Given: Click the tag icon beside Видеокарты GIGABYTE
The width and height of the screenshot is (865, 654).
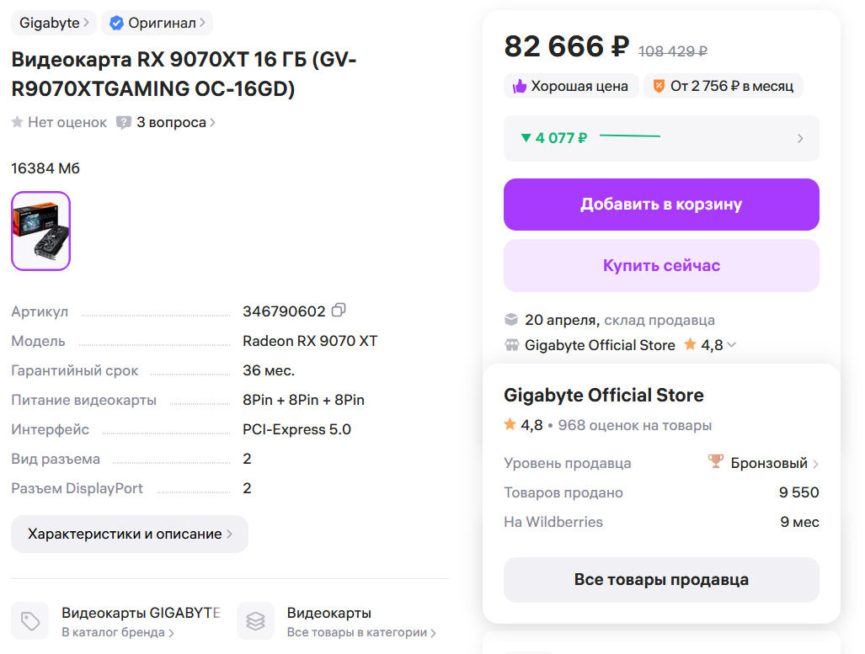Looking at the screenshot, I should 30,621.
